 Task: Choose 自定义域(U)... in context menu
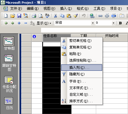82,95
